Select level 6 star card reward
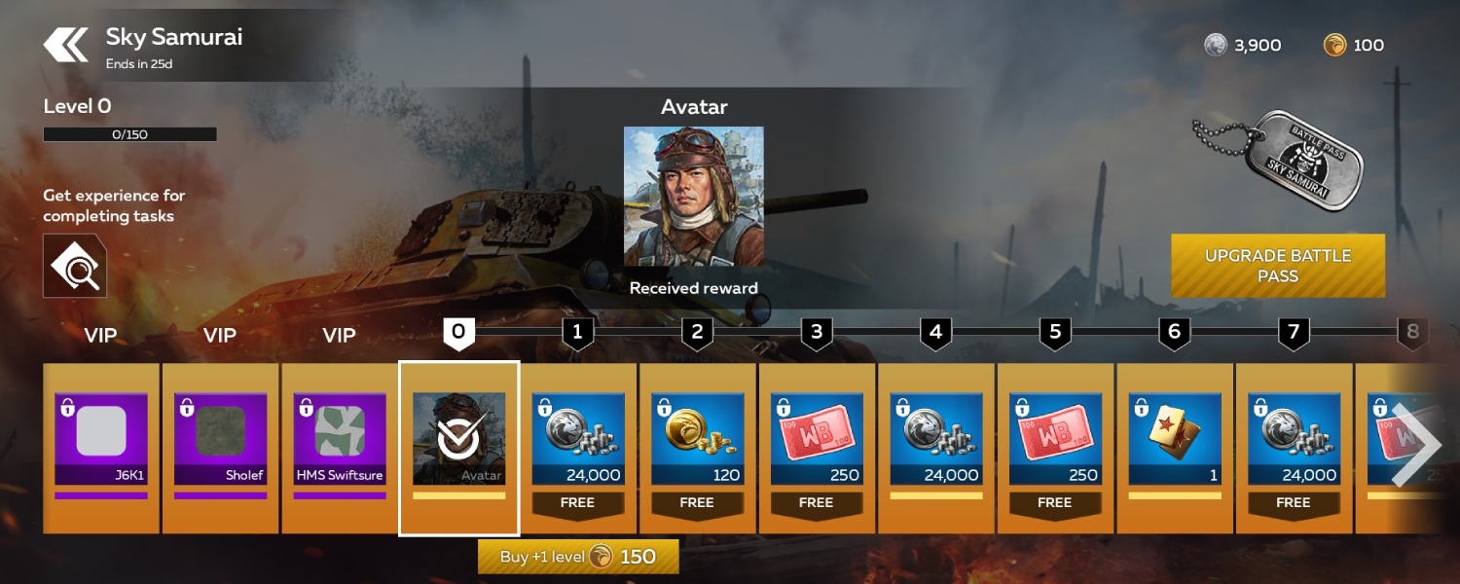This screenshot has width=1460, height=584. click(x=1175, y=447)
